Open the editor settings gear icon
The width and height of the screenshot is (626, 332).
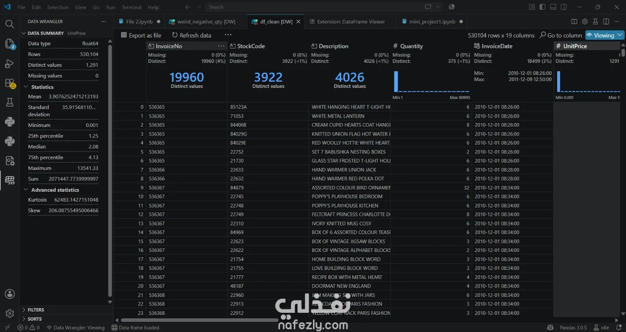pos(585,21)
